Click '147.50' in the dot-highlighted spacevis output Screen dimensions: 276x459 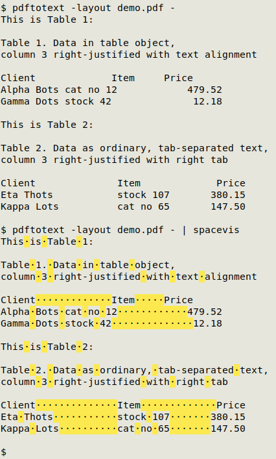[x=228, y=429]
